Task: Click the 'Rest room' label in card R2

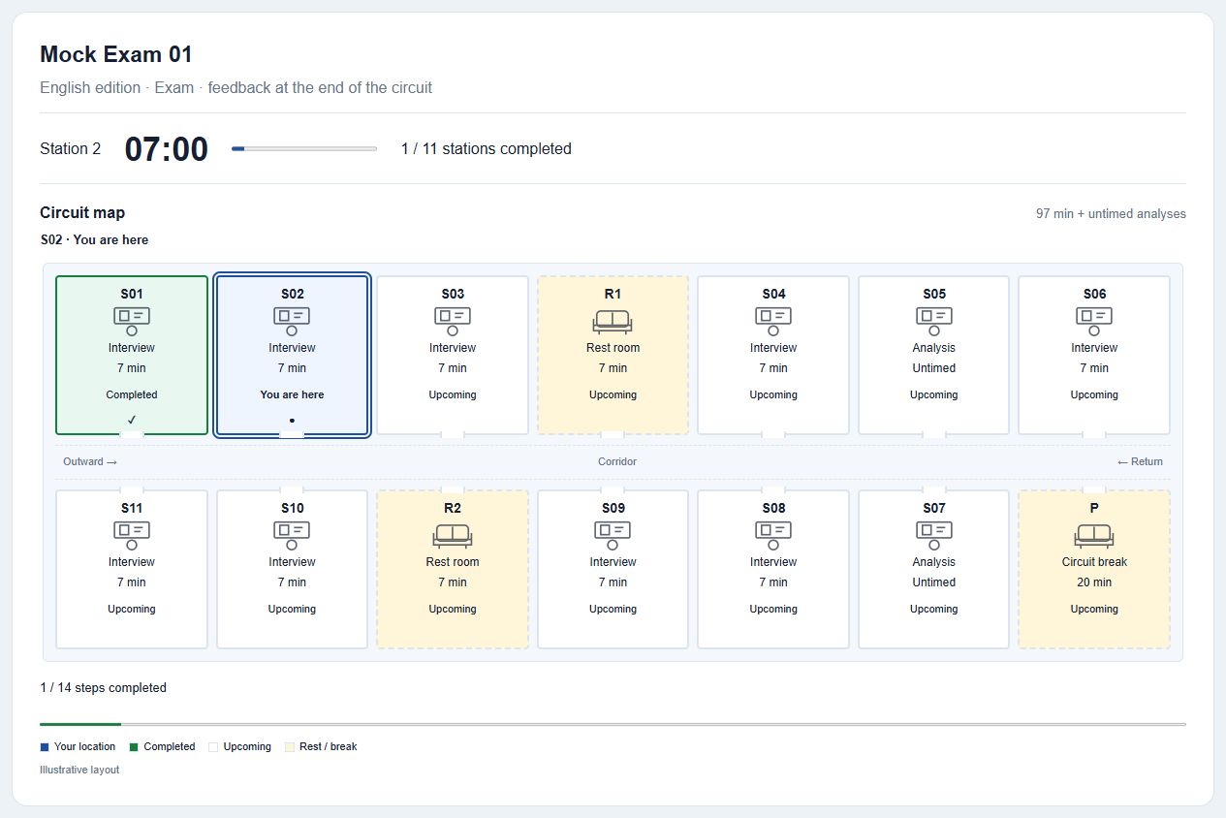Action: [453, 562]
